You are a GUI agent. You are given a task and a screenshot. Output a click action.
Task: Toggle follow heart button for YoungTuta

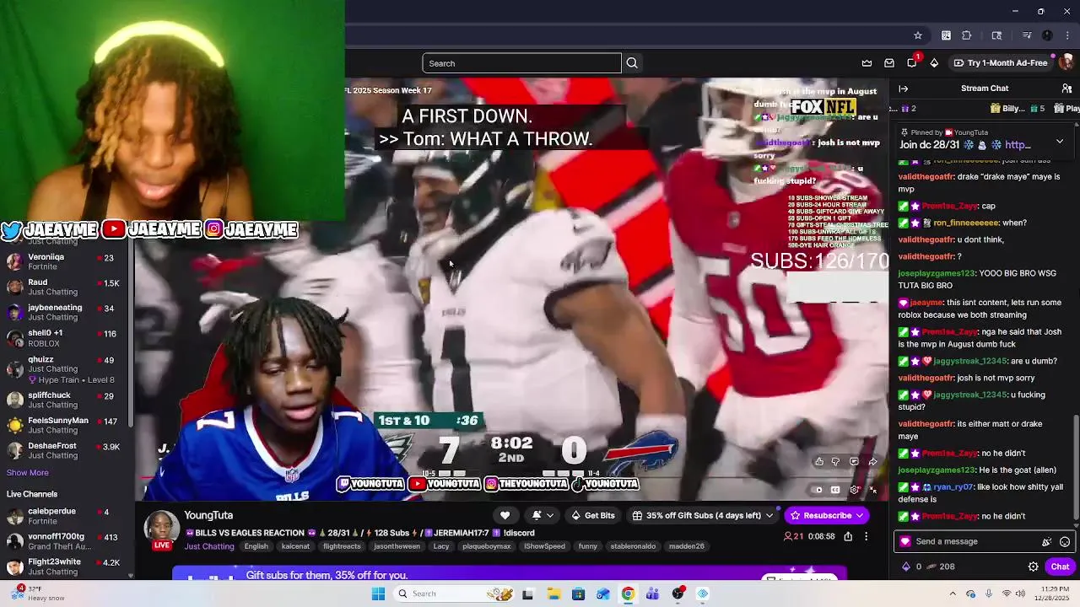coord(505,515)
